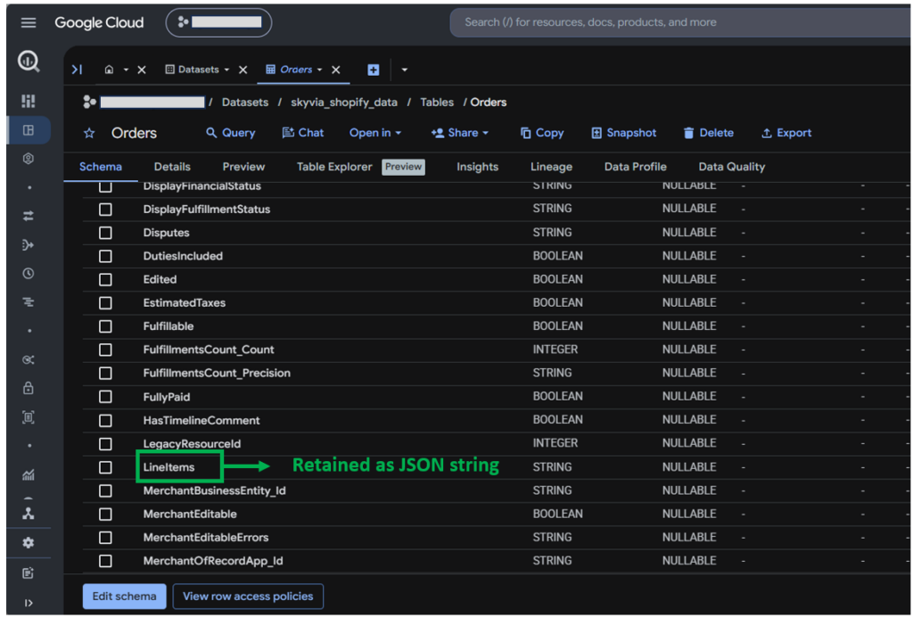This screenshot has width=913, height=618.
Task: Open the project picker selector
Action: click(219, 22)
